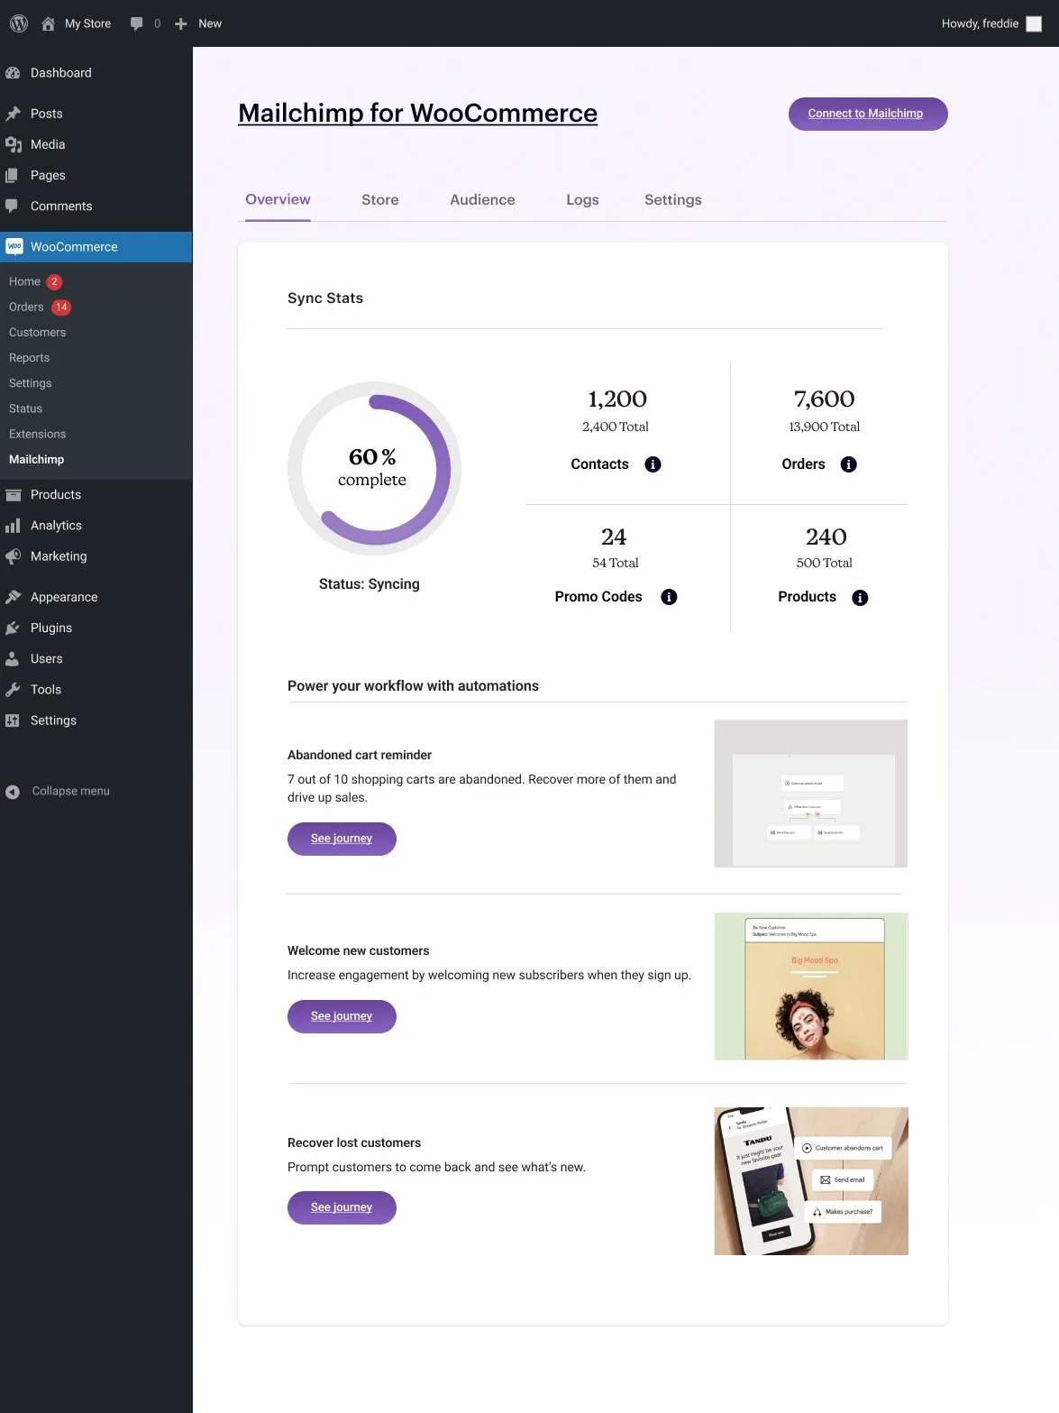Click the info icon next to Contacts
This screenshot has height=1413, width=1059.
pyautogui.click(x=653, y=464)
